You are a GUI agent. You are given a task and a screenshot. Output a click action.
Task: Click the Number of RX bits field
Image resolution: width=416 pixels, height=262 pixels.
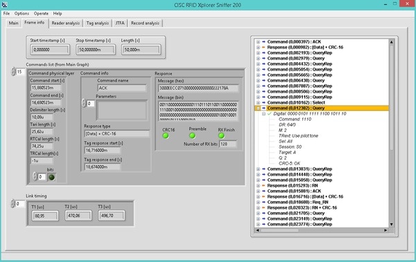click(227, 144)
